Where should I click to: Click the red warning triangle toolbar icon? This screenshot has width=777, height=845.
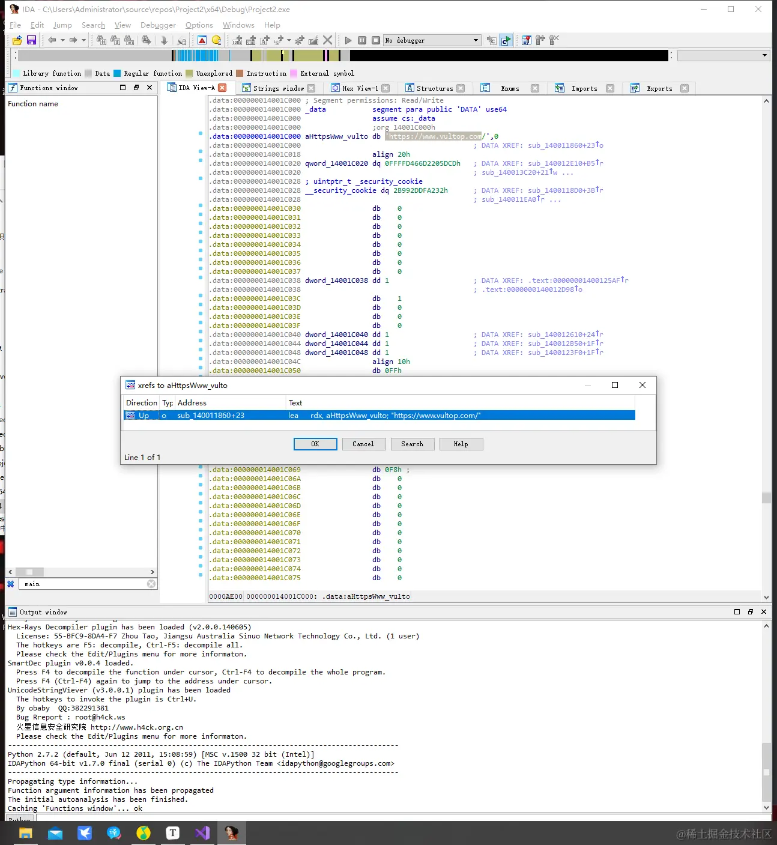(202, 40)
